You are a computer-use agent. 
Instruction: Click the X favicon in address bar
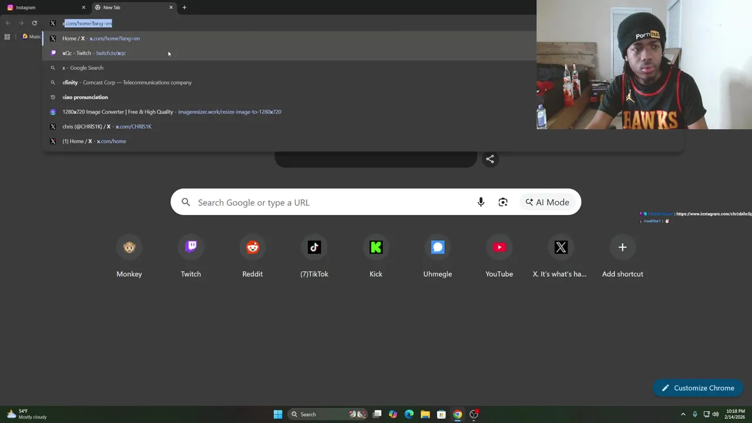click(x=53, y=23)
